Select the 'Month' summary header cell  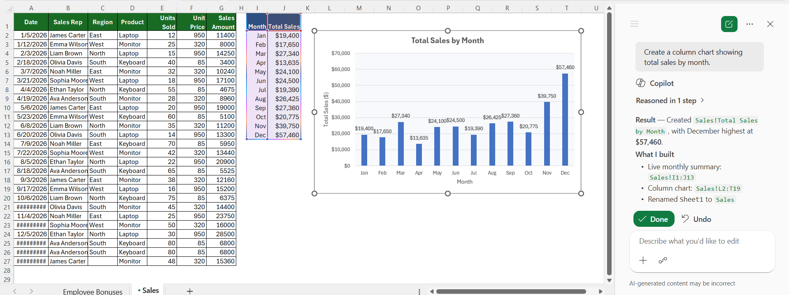257,22
